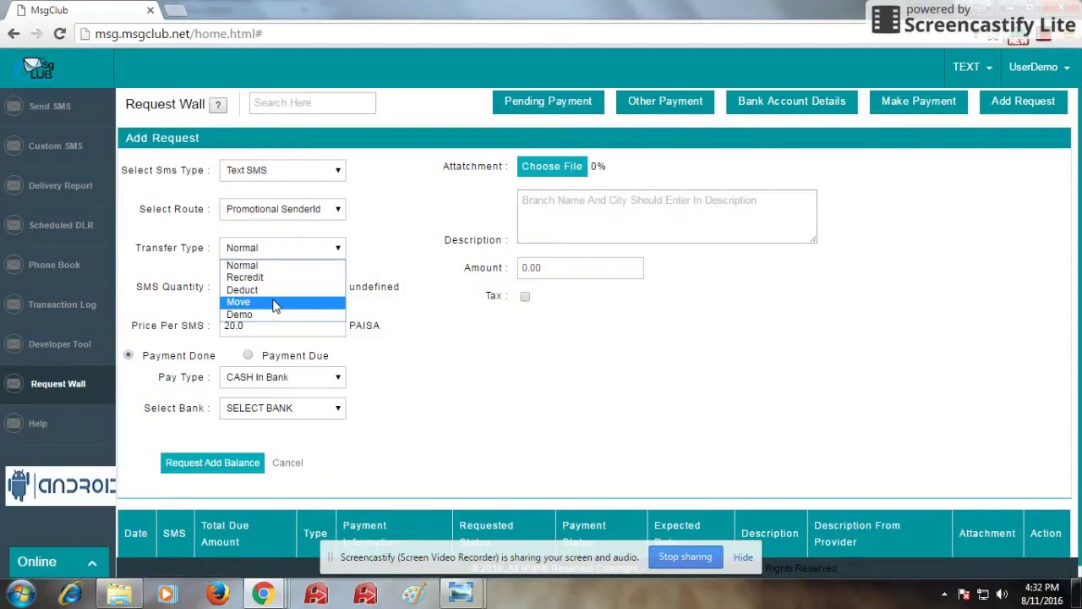Open Scheduled DLR in the sidebar
This screenshot has width=1082, height=609.
[61, 226]
